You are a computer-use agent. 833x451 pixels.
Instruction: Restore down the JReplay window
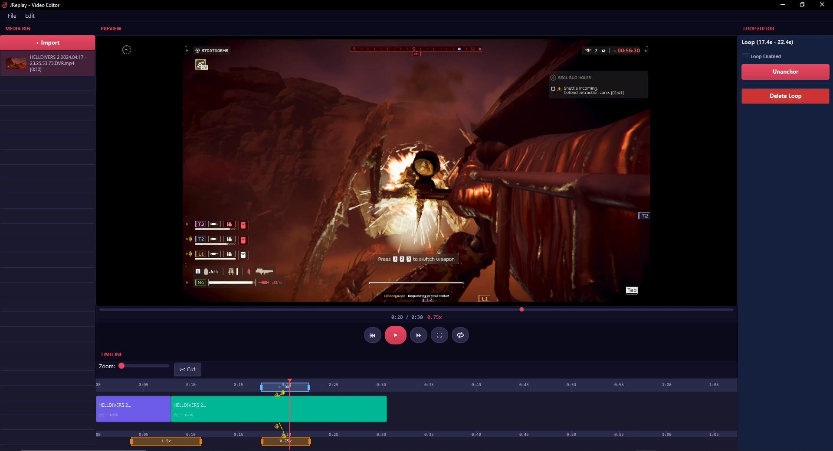802,5
